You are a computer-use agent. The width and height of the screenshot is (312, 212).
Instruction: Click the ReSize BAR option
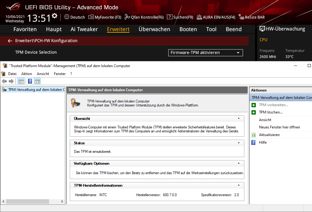pyautogui.click(x=252, y=17)
